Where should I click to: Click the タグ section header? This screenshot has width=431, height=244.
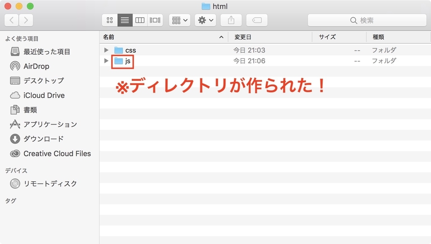pyautogui.click(x=11, y=201)
